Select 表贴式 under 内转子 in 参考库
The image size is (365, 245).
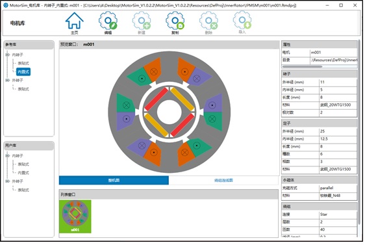tap(23, 63)
